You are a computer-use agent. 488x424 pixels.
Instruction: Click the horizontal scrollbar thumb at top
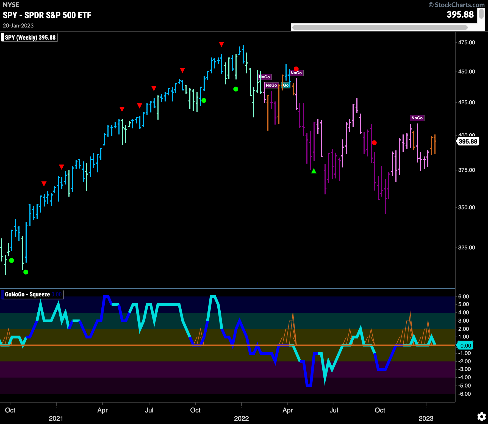point(380,27)
